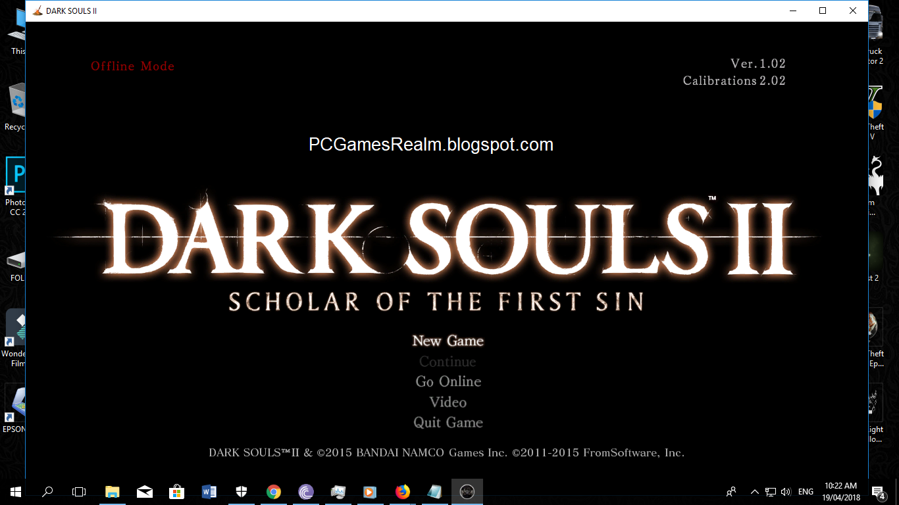Minimize the Dark Souls II window
Viewport: 899px width, 505px height.
[x=792, y=11]
